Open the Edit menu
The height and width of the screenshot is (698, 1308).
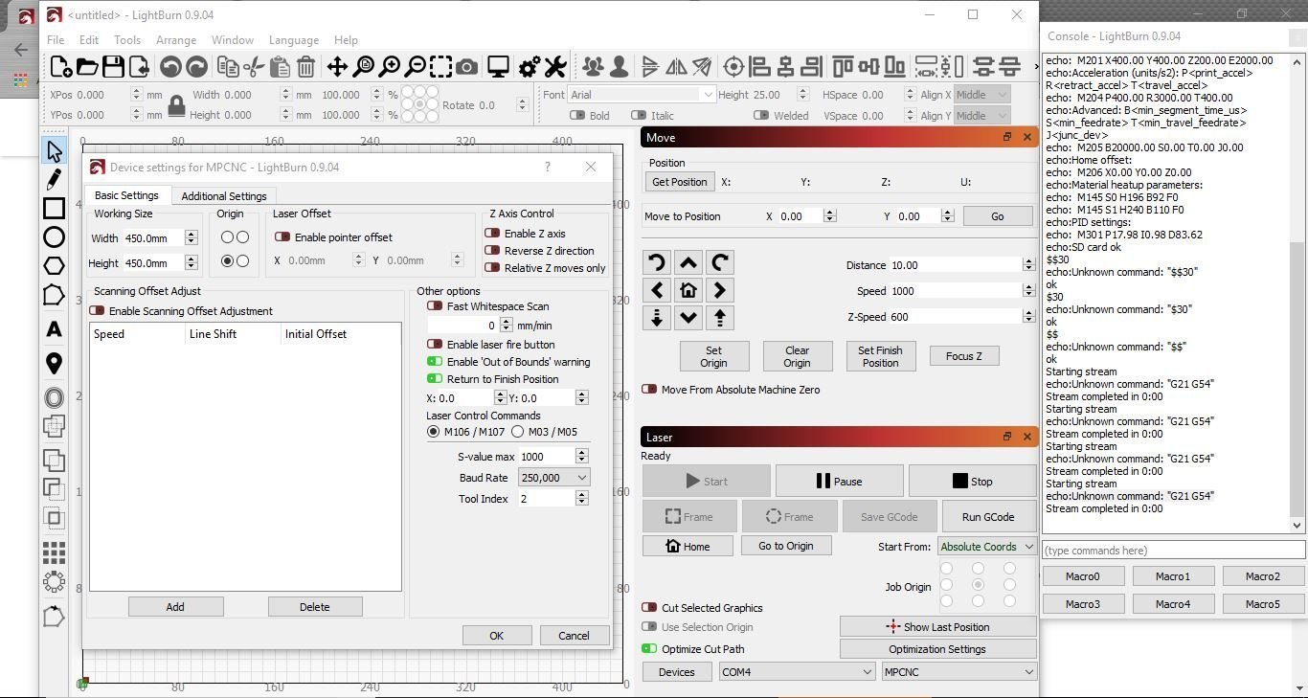point(89,40)
